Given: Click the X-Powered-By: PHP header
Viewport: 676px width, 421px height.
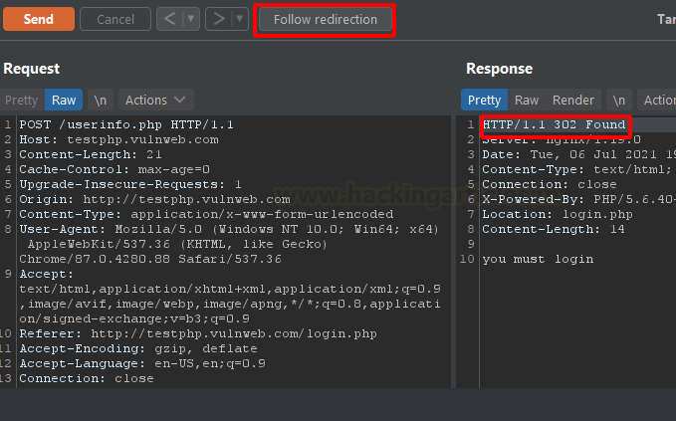Looking at the screenshot, I should click(x=578, y=199).
